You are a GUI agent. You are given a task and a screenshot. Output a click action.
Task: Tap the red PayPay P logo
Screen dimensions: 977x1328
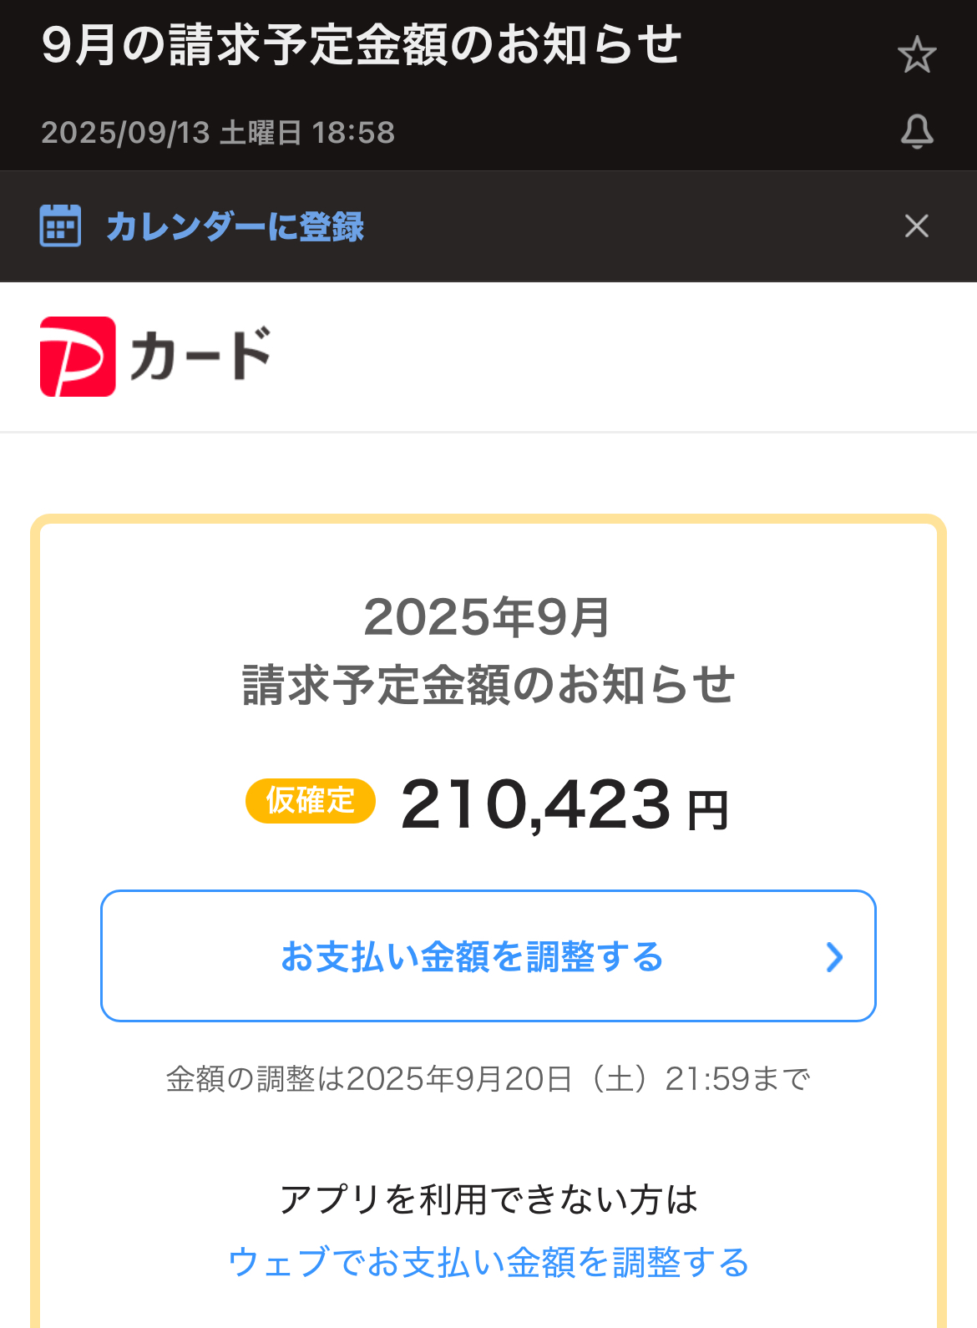[78, 357]
